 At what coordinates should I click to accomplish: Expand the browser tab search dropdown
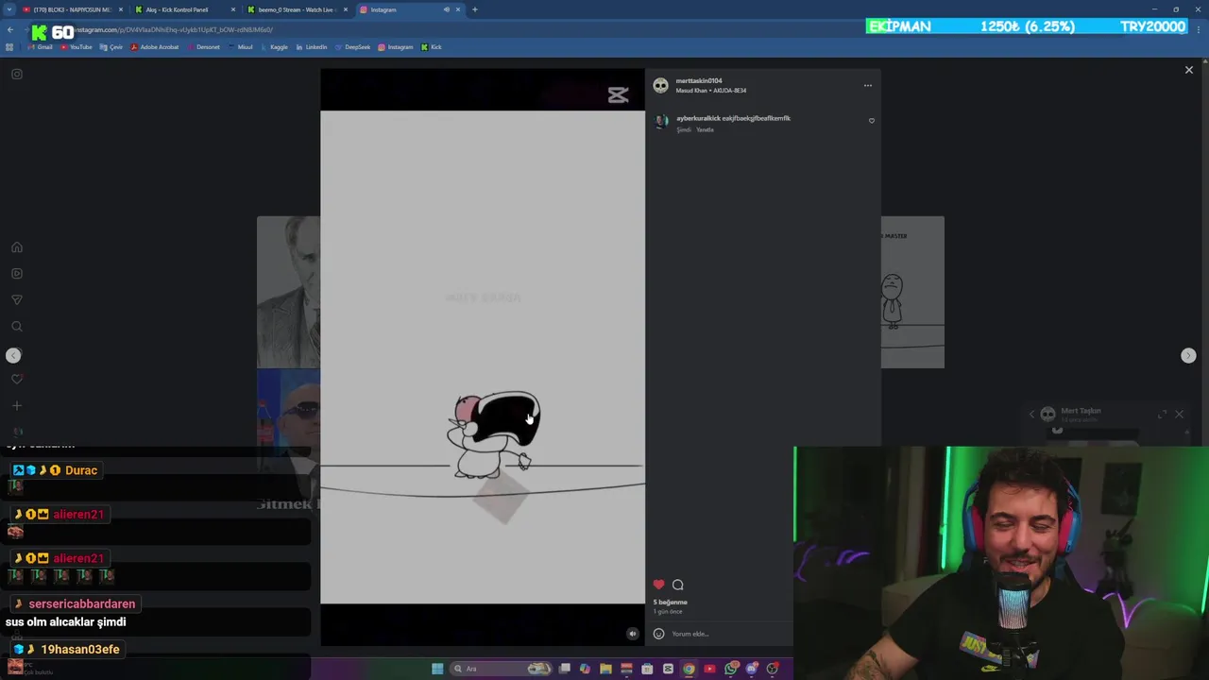point(9,9)
